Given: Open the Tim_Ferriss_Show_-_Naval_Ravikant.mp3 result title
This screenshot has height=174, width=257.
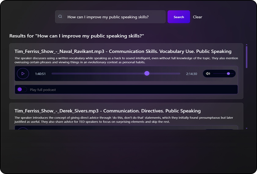Looking at the screenshot, I should (x=123, y=51).
